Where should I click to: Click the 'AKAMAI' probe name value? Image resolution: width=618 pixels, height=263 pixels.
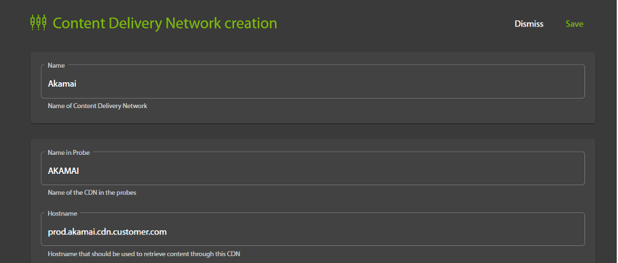tap(65, 170)
